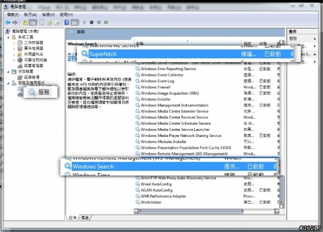Select 電腦管理 (本機) root node
323x232 pixels.
[25, 31]
